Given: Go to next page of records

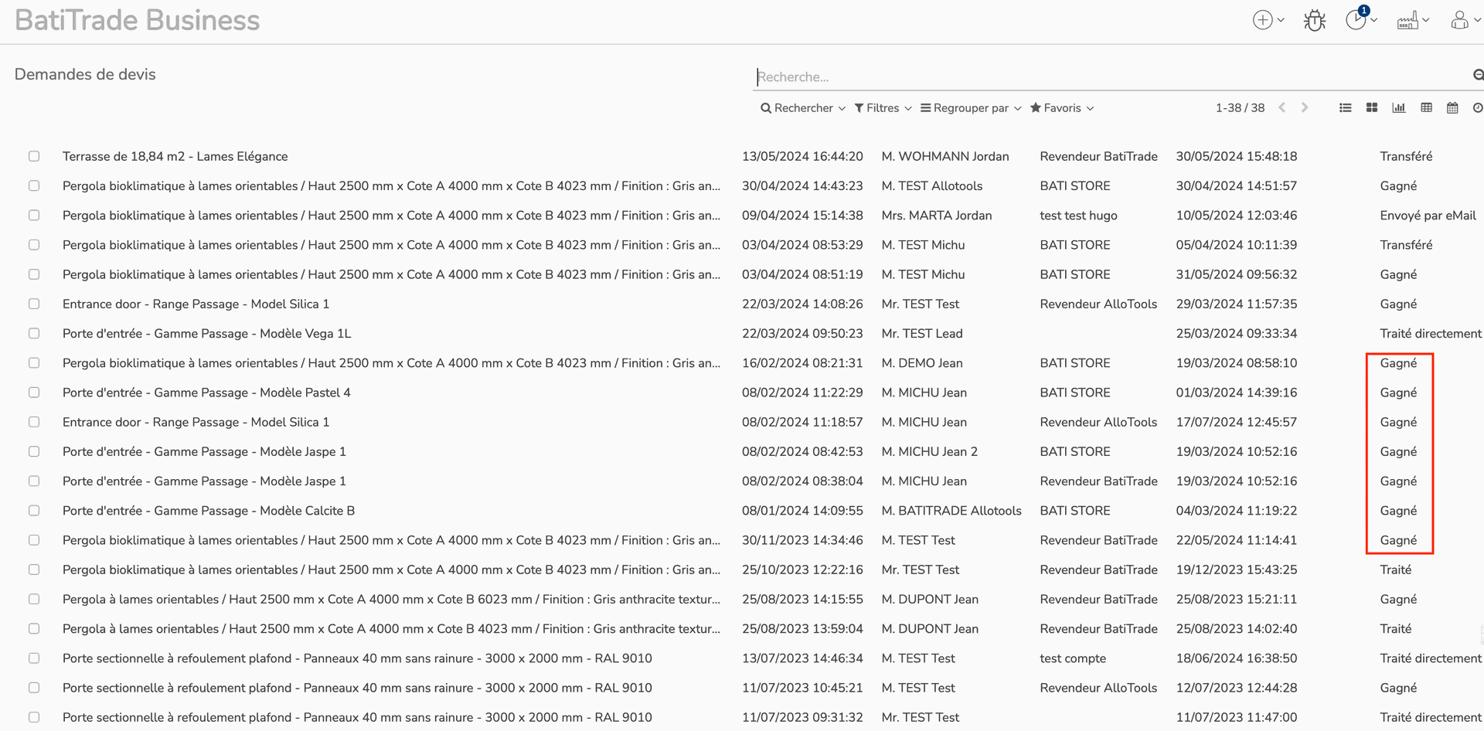Looking at the screenshot, I should tap(1305, 107).
